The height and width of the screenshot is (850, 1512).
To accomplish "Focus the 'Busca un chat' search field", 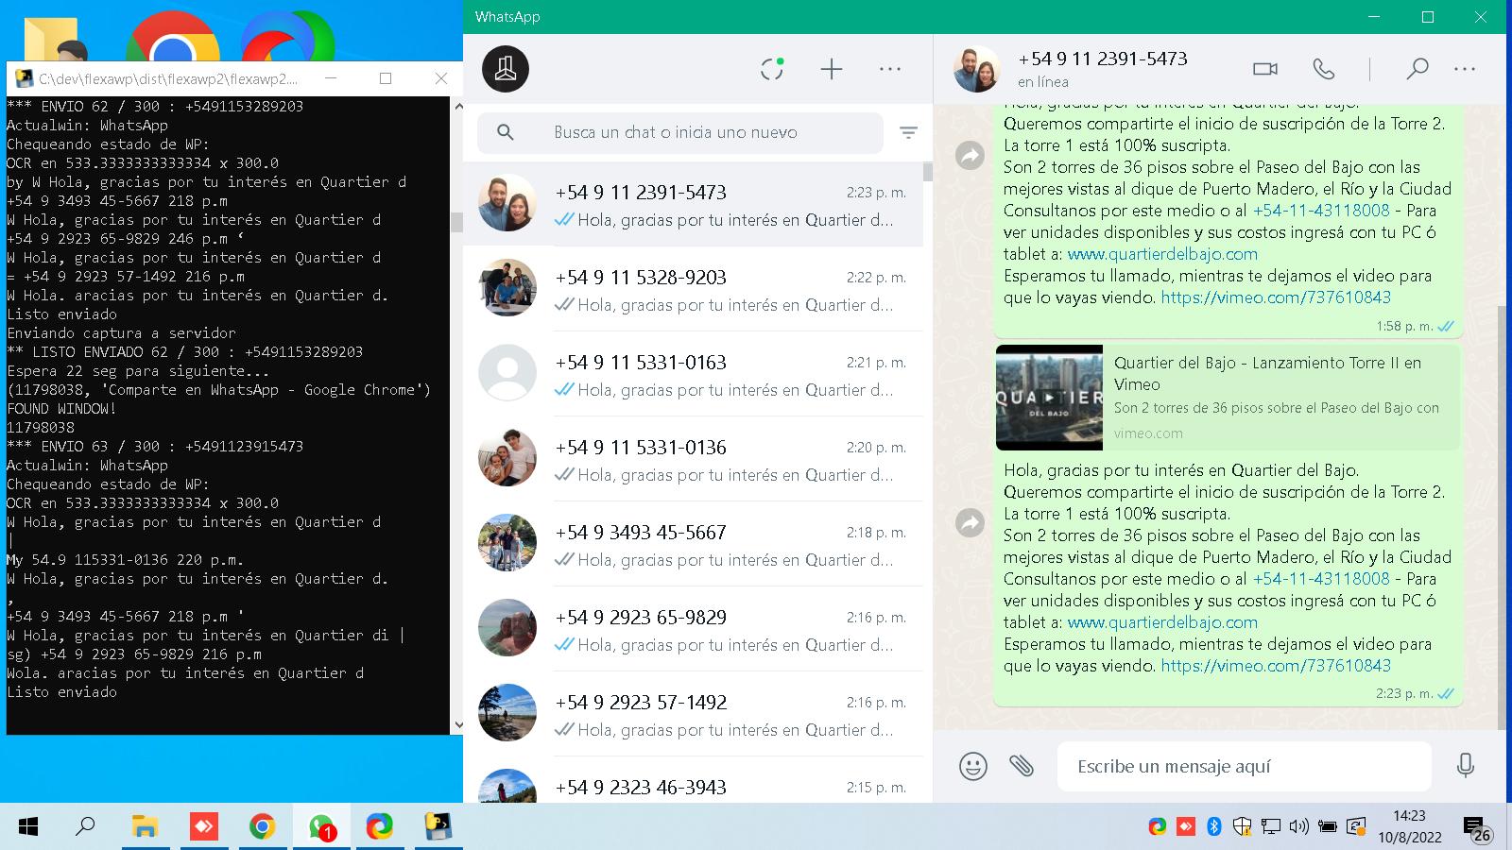I will pyautogui.click(x=680, y=132).
